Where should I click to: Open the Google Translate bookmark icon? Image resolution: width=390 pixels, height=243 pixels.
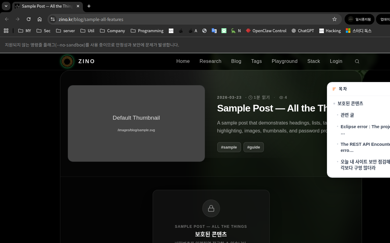point(214,31)
